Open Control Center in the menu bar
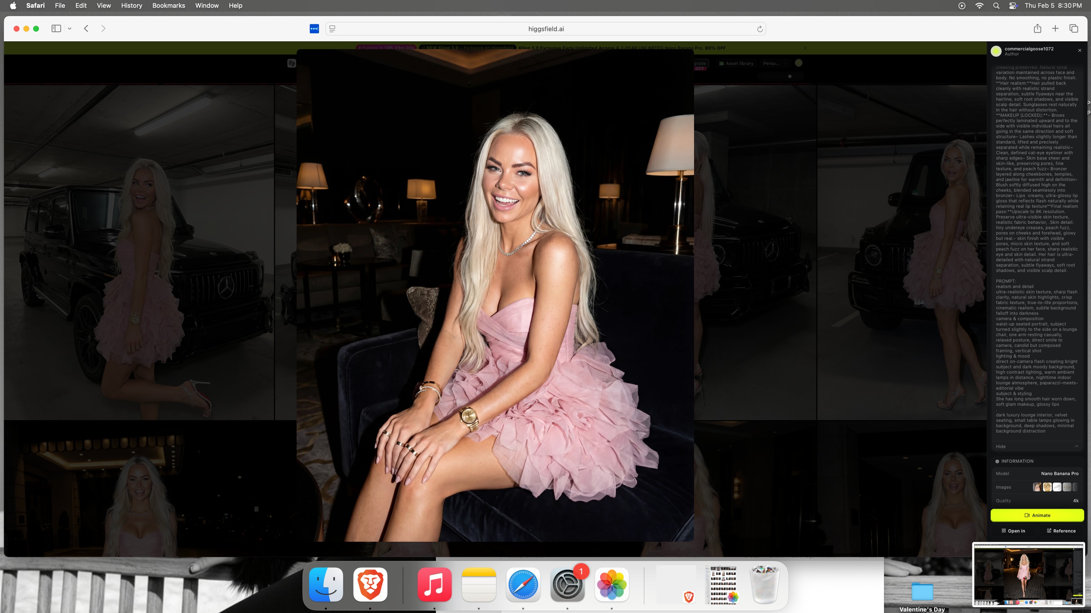 coord(1013,6)
